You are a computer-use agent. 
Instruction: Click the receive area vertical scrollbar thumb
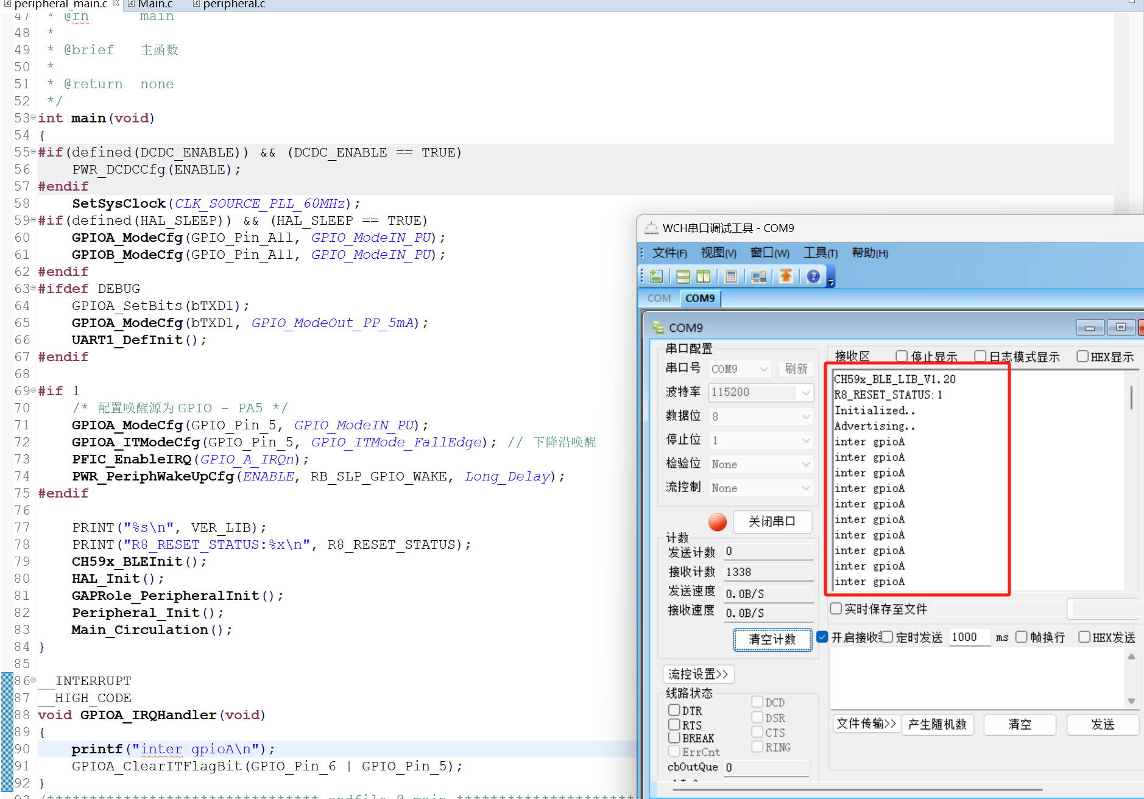click(1131, 397)
